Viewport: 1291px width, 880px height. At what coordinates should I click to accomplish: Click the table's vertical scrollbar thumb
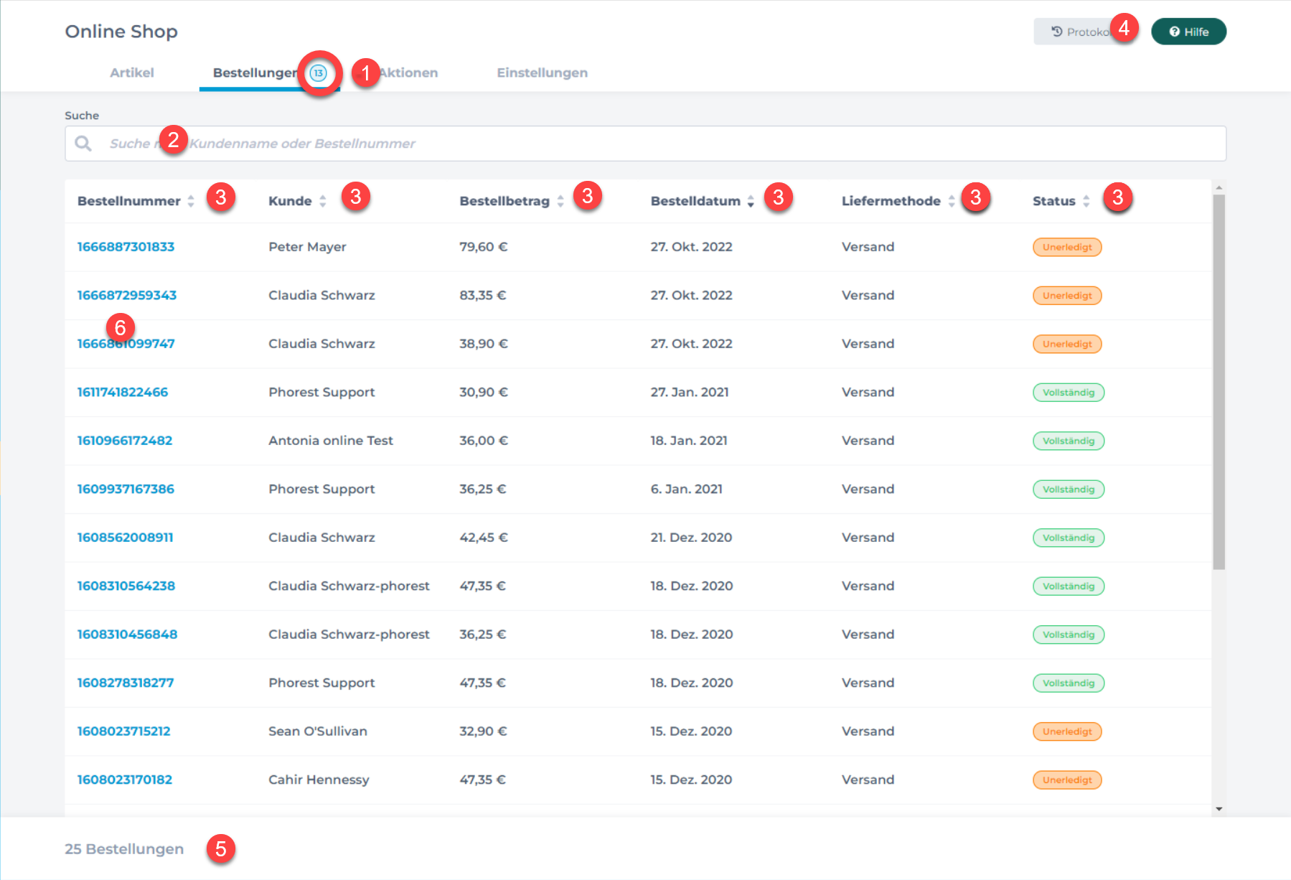coord(1219,382)
